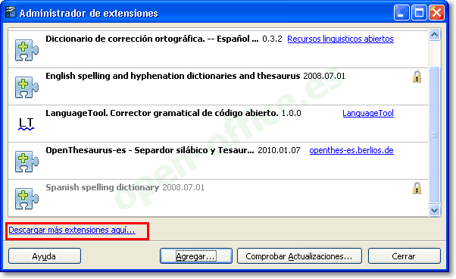Open the LanguageTool publisher link

[368, 113]
